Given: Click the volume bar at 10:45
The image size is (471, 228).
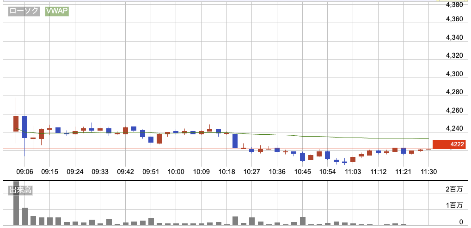Looking at the screenshot, I should (x=302, y=221).
